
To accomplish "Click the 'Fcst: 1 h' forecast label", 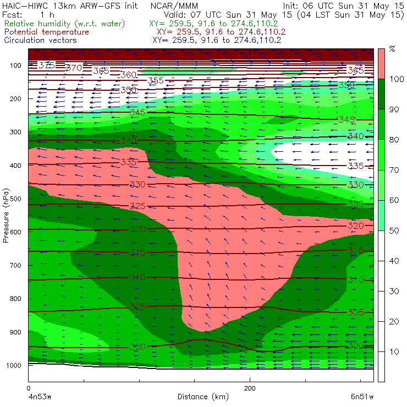I will [28, 14].
